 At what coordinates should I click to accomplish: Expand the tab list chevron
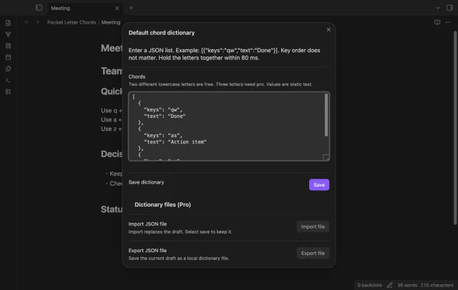pos(438,8)
